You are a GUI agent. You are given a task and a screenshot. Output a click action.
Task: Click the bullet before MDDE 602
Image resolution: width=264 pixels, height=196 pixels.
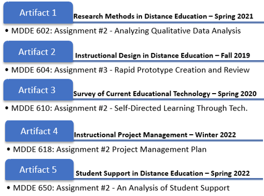point(7,31)
